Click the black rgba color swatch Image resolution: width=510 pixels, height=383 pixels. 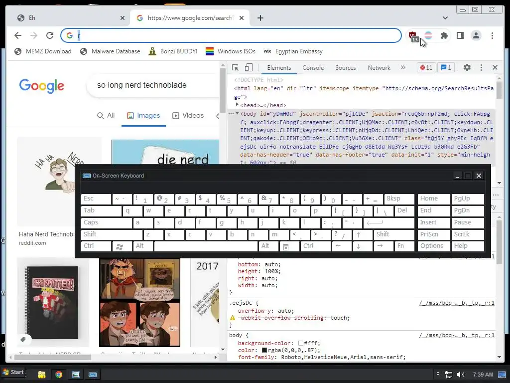[264, 350]
